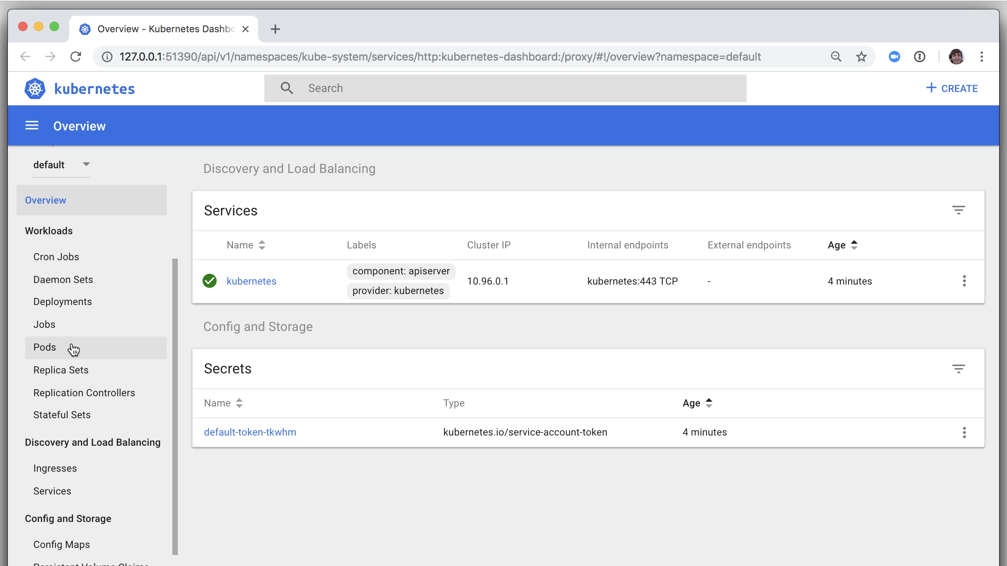Viewport: 1007px width, 566px height.
Task: Close the Kubernetes Dashboard tab
Action: pos(245,29)
